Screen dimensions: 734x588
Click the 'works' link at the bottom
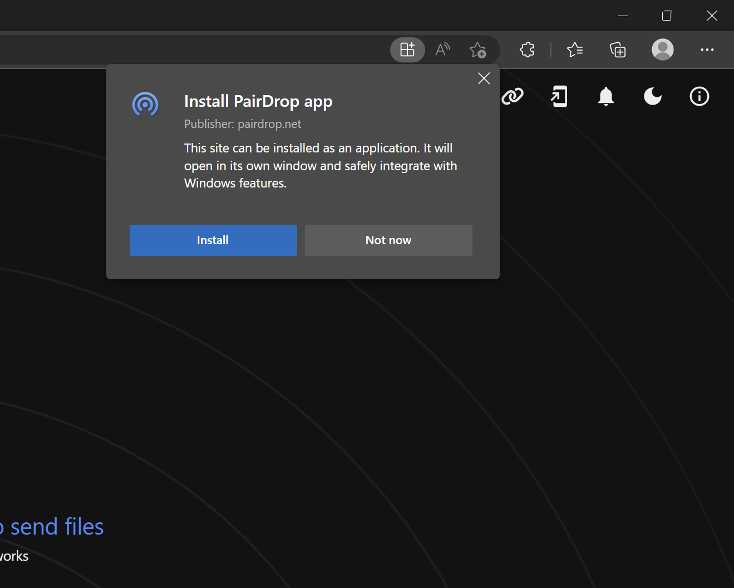coord(14,556)
